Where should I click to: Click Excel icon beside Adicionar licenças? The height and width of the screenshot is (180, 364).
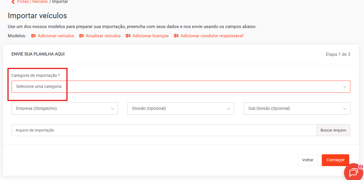point(128,36)
